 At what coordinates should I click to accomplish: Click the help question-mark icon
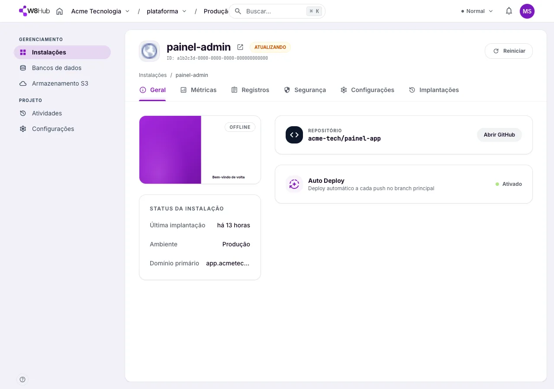point(23,379)
